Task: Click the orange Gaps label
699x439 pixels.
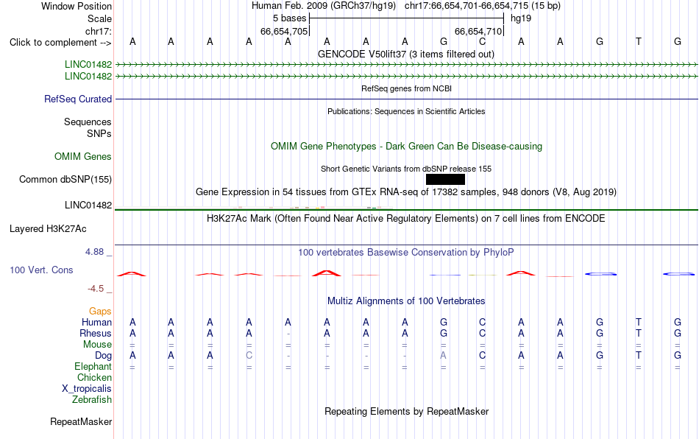Action: click(100, 312)
